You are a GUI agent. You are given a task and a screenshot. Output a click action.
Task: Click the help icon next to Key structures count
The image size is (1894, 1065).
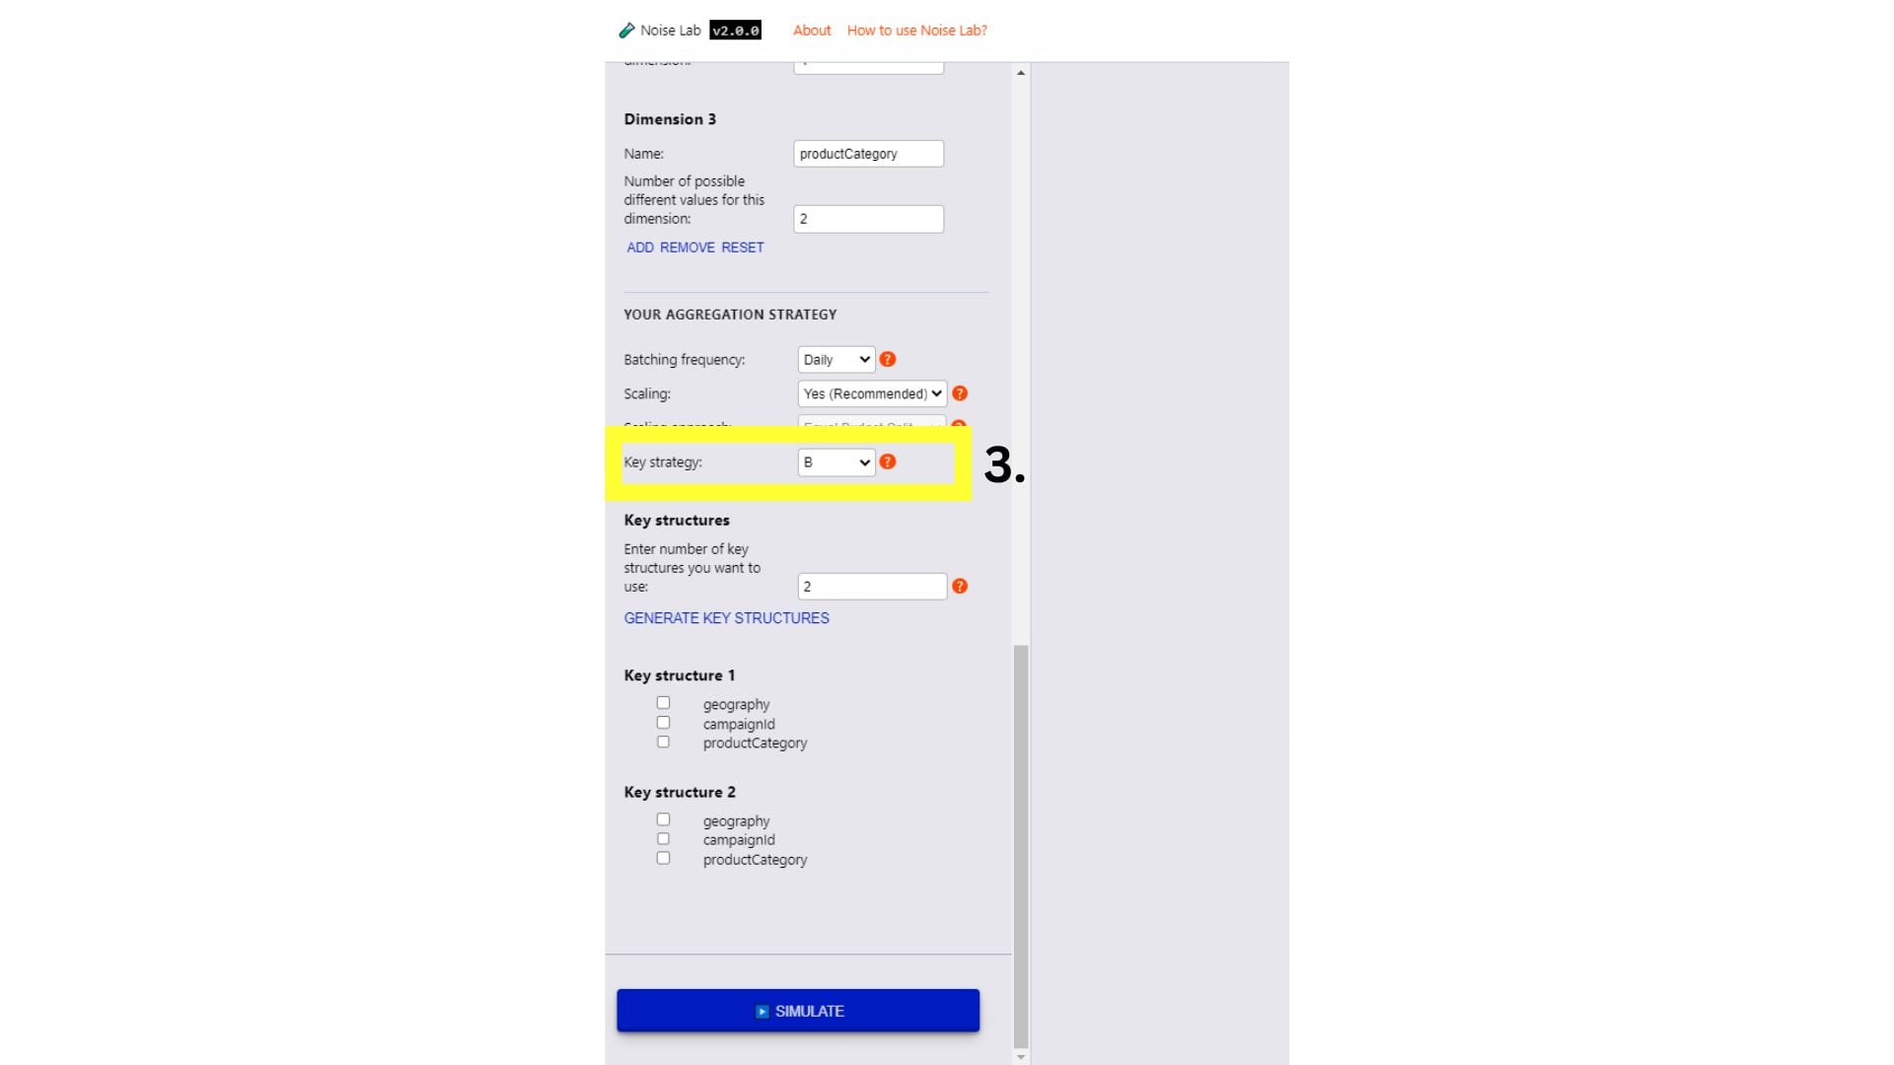coord(962,585)
